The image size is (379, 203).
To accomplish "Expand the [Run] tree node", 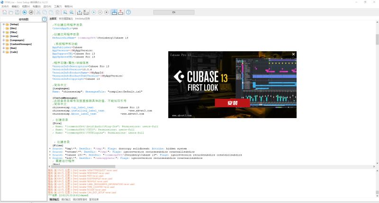I will (4, 48).
